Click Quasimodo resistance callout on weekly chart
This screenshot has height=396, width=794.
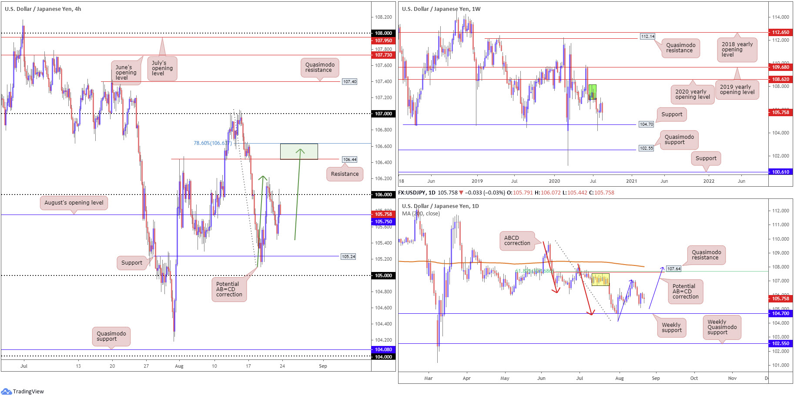[680, 48]
